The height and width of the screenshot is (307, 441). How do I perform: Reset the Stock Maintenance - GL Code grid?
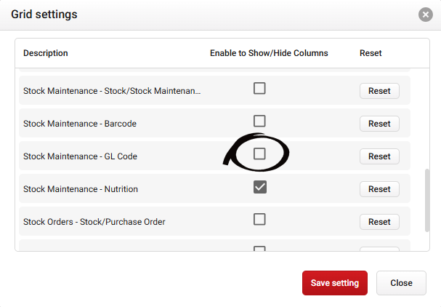tap(379, 156)
